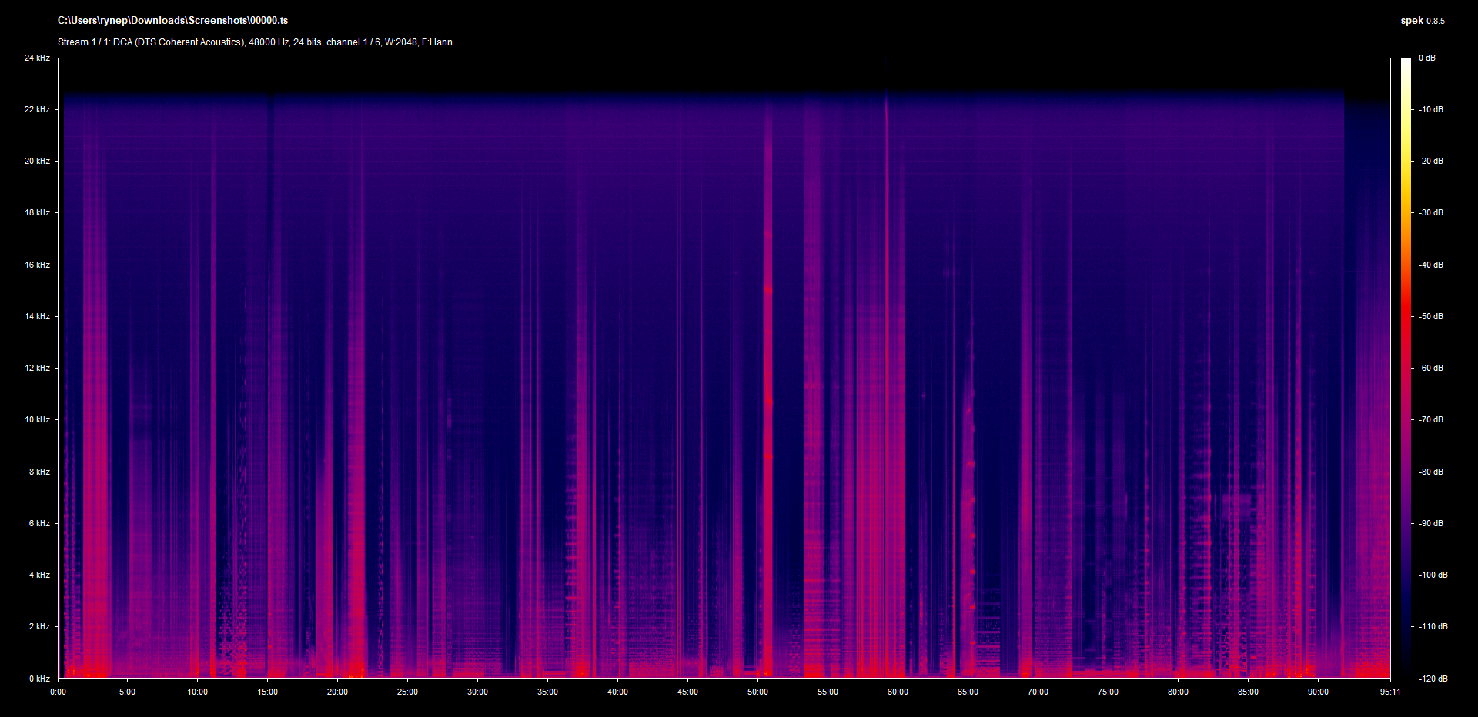Click the 0 dB scale label
Image resolution: width=1478 pixels, height=717 pixels.
1427,58
